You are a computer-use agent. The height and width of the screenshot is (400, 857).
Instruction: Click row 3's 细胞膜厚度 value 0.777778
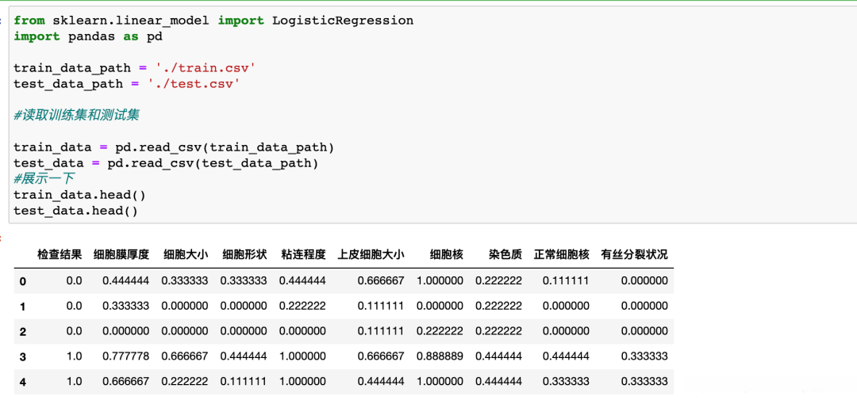pyautogui.click(x=125, y=356)
